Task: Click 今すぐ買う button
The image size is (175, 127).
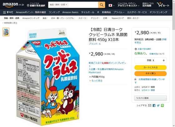Action: (x=150, y=73)
